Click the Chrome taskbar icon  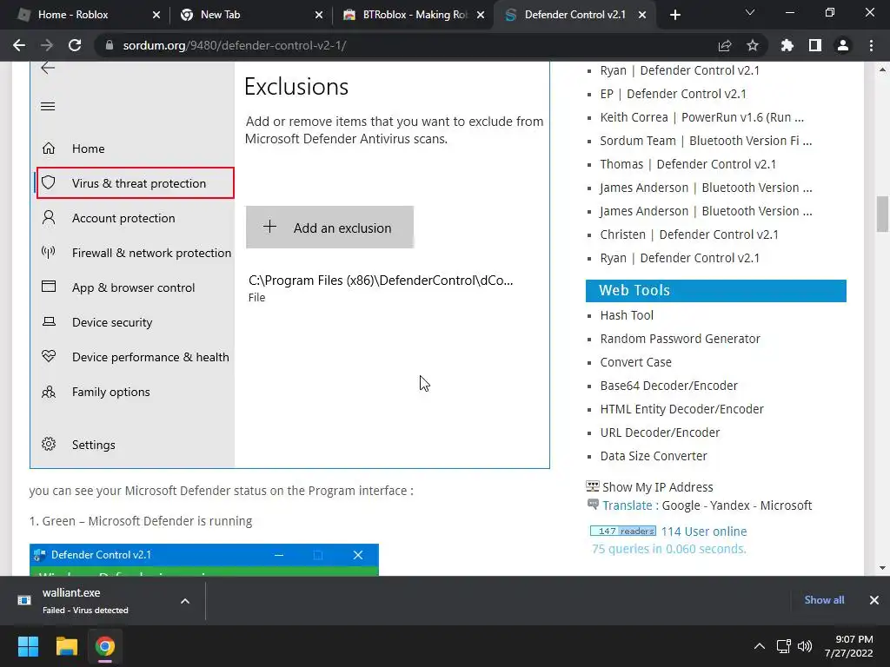point(105,646)
